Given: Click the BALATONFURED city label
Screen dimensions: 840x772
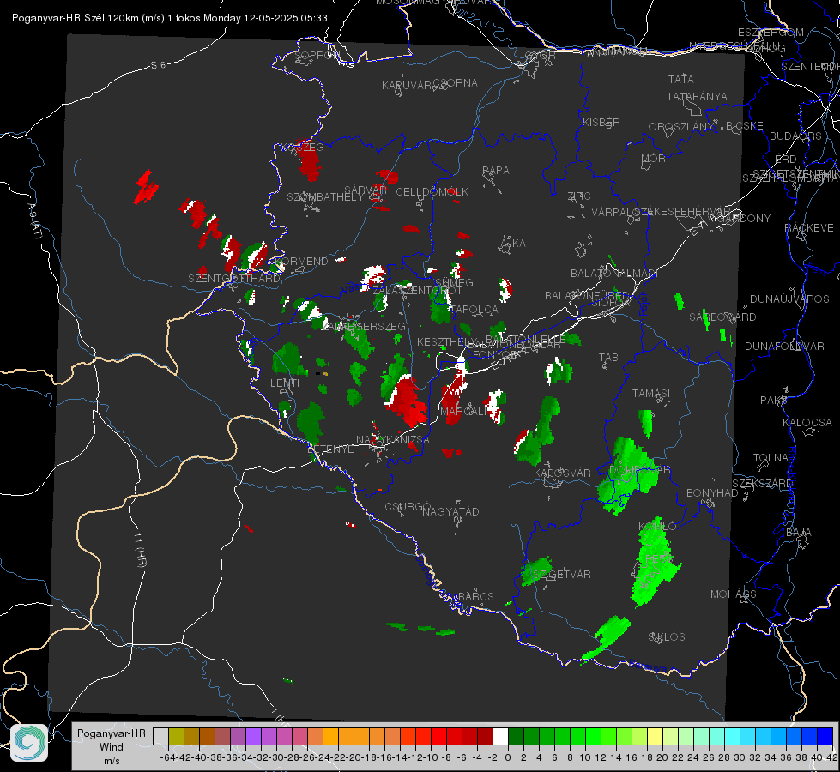Looking at the screenshot, I should tap(586, 296).
